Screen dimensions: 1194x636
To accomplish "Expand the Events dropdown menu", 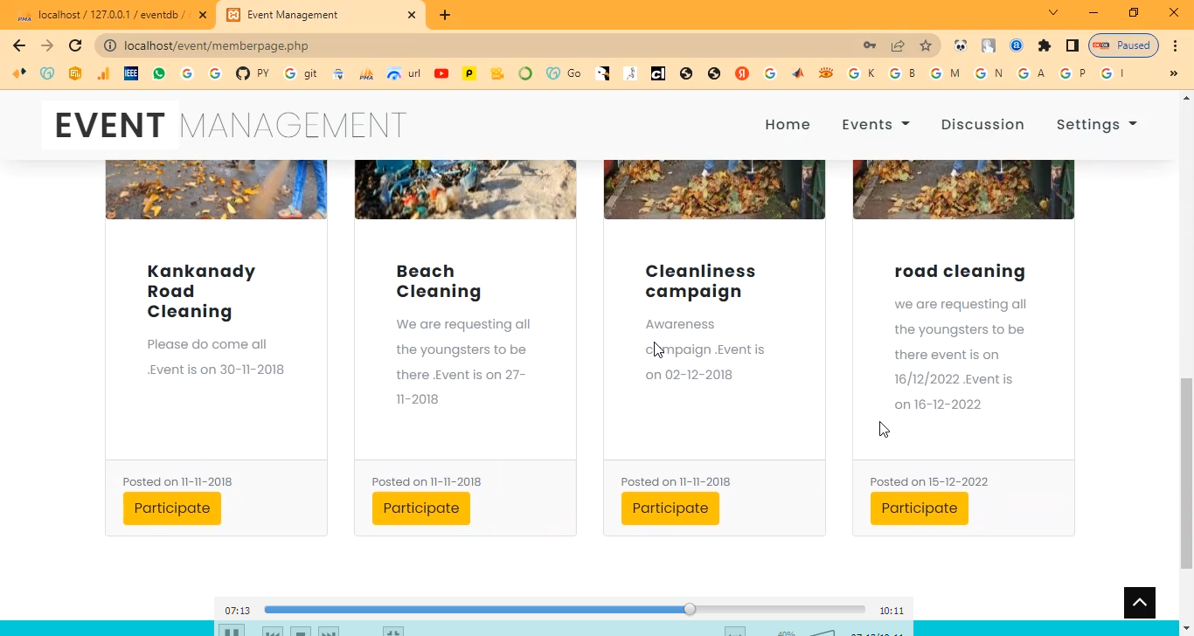I will (x=875, y=124).
